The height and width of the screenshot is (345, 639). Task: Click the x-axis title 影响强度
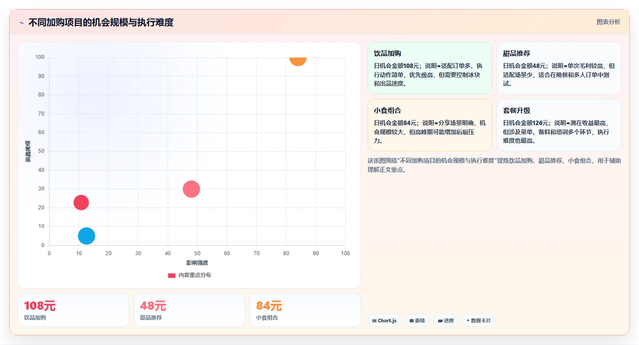pos(197,263)
